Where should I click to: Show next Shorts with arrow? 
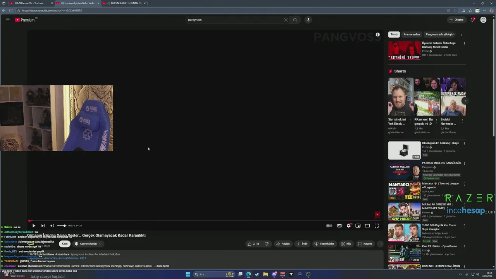[465, 101]
